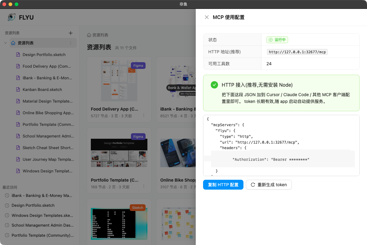Click Figma badge on Portfolio Template card
The width and height of the screenshot is (367, 245).
coord(138,137)
